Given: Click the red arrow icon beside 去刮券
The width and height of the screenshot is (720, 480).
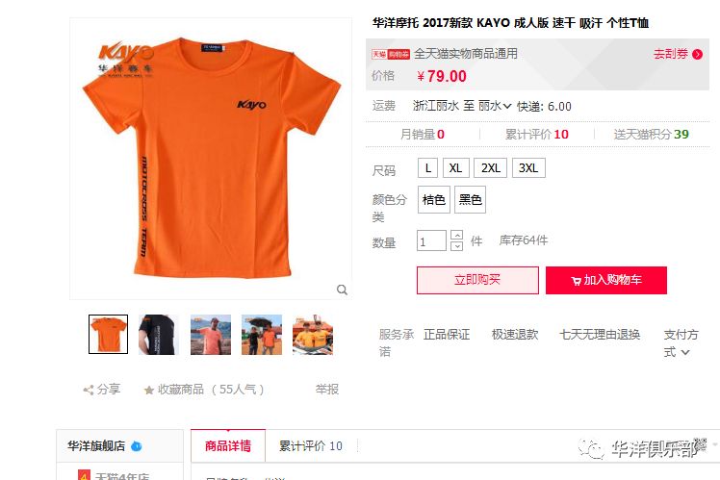Looking at the screenshot, I should tap(697, 54).
